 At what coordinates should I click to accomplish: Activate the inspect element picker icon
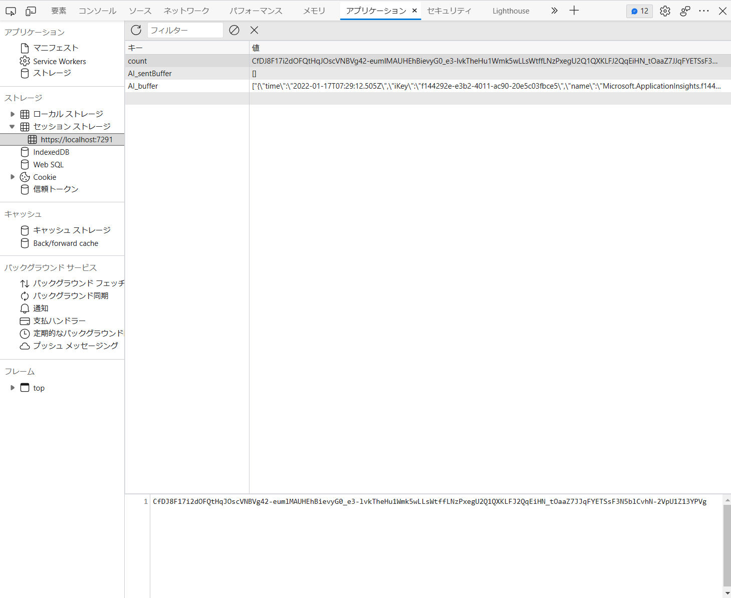point(11,11)
